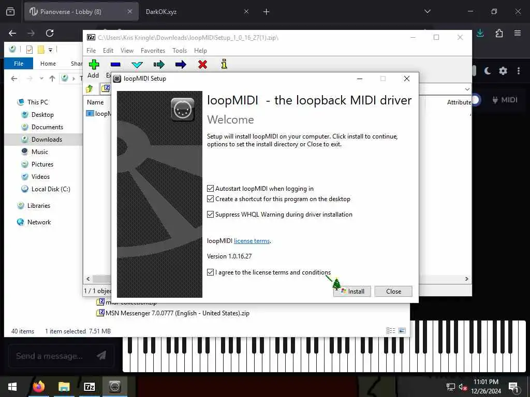Screen dimensions: 530x397
Task: Open Pianoverse vertical dots menu
Action: point(519,70)
